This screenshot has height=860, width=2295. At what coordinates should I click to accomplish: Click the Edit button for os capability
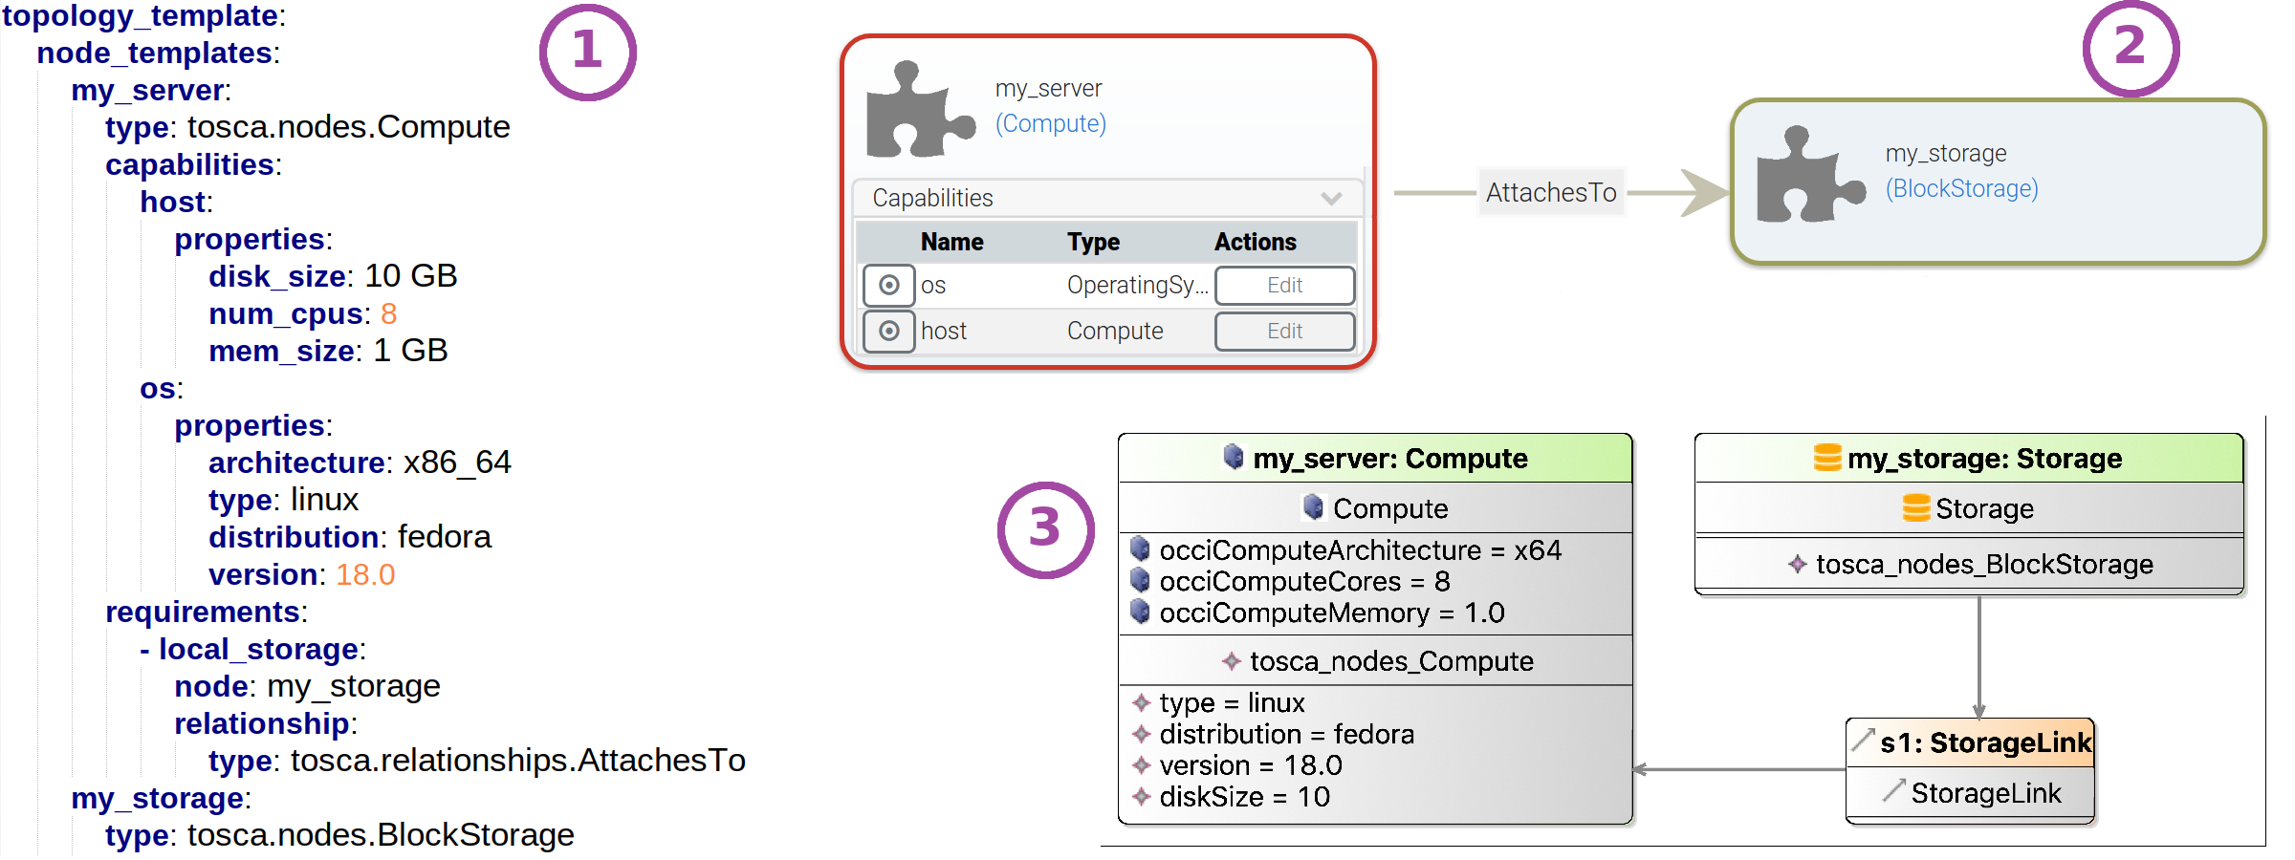1284,286
